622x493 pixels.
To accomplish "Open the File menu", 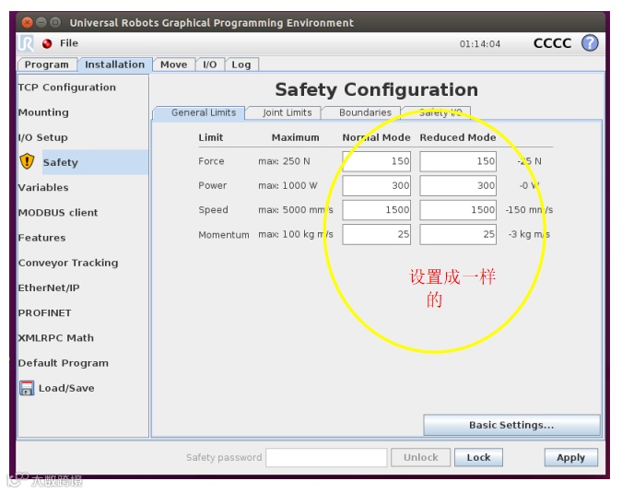I will (68, 42).
